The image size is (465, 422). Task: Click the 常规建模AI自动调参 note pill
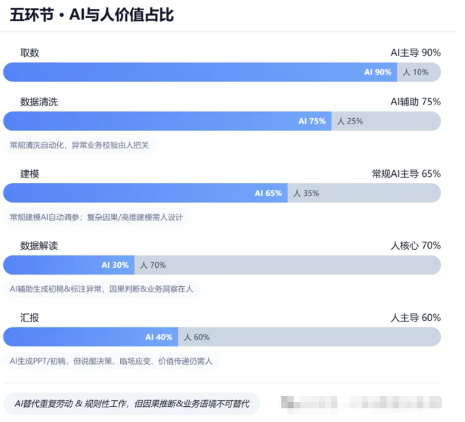[x=96, y=217]
